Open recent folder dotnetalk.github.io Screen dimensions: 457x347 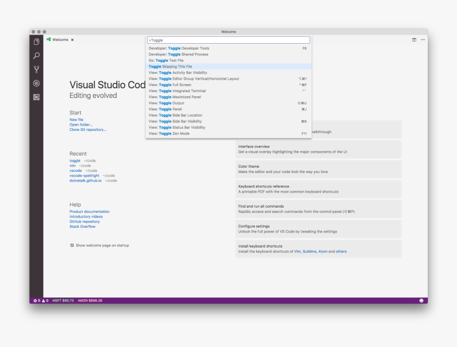pyautogui.click(x=86, y=180)
